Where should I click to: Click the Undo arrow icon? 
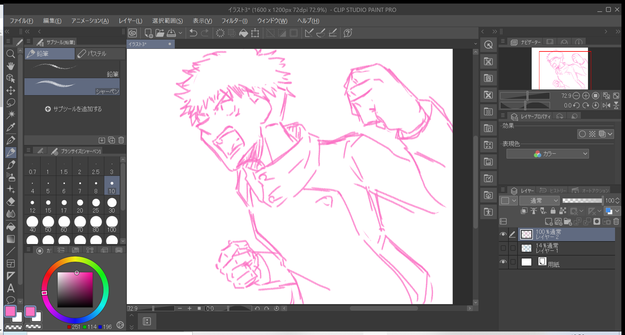coord(193,33)
